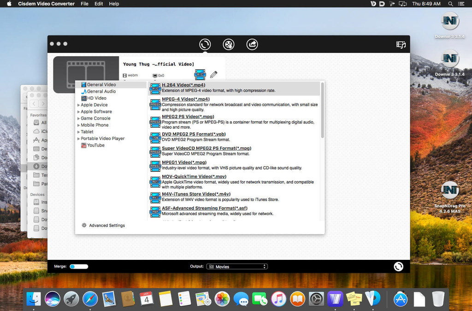
Task: Toggle the Merge switch
Action: pos(78,266)
